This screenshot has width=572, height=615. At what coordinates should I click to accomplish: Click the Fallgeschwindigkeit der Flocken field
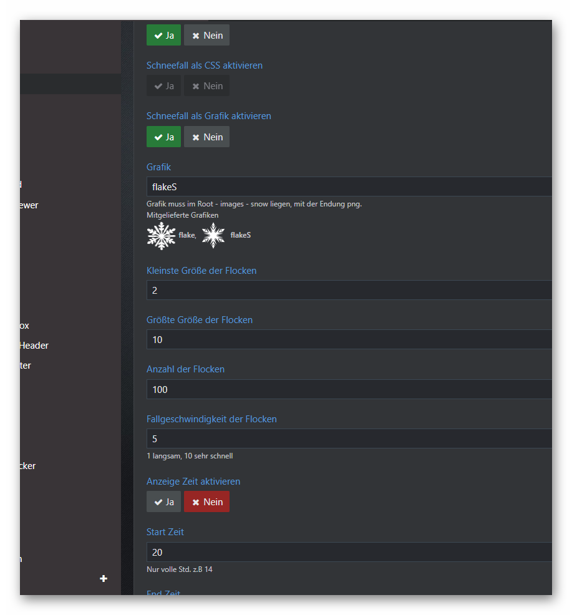[349, 439]
